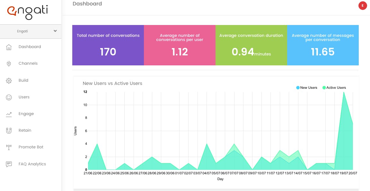Screen dimensions: 370x191
Task: Go to FAQ Analytics section
Action: tap(32, 164)
